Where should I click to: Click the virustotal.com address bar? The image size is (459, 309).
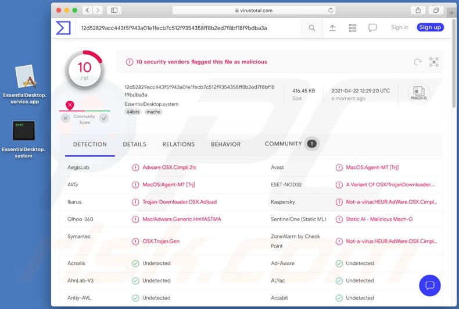[254, 10]
